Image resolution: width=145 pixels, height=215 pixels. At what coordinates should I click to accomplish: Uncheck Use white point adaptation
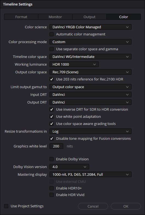51,116
